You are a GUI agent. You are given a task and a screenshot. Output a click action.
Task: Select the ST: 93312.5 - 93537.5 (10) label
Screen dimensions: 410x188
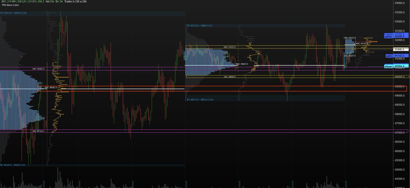click(14, 13)
